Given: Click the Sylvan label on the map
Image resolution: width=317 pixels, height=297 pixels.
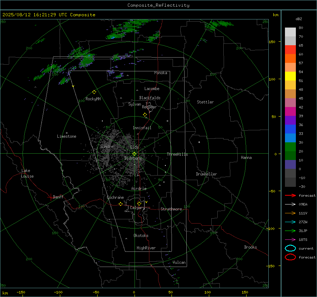Looking at the screenshot, I should point(135,104).
